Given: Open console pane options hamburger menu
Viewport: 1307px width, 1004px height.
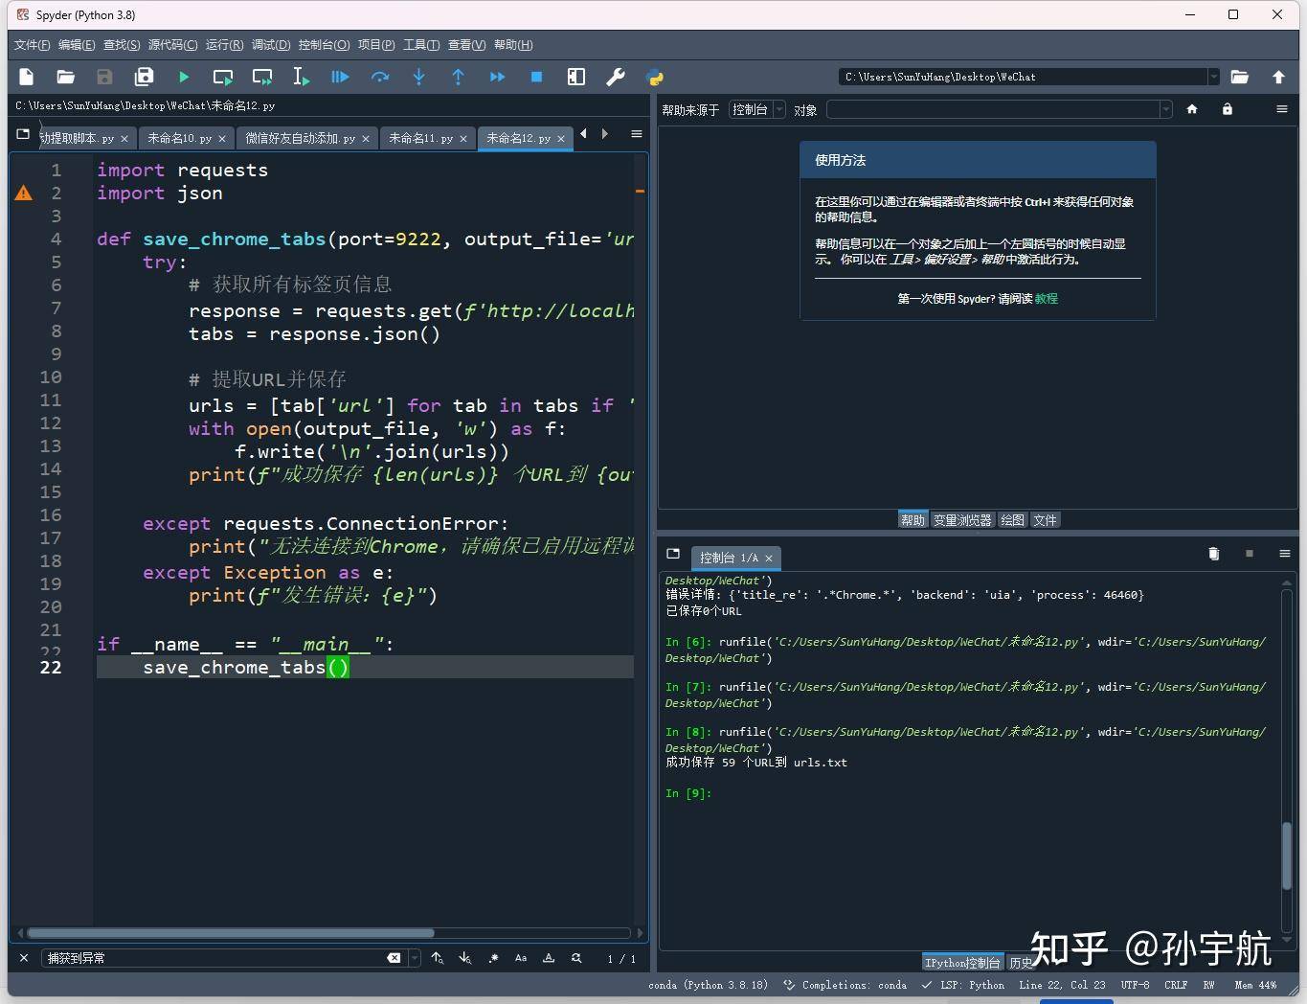Looking at the screenshot, I should click(x=1284, y=554).
